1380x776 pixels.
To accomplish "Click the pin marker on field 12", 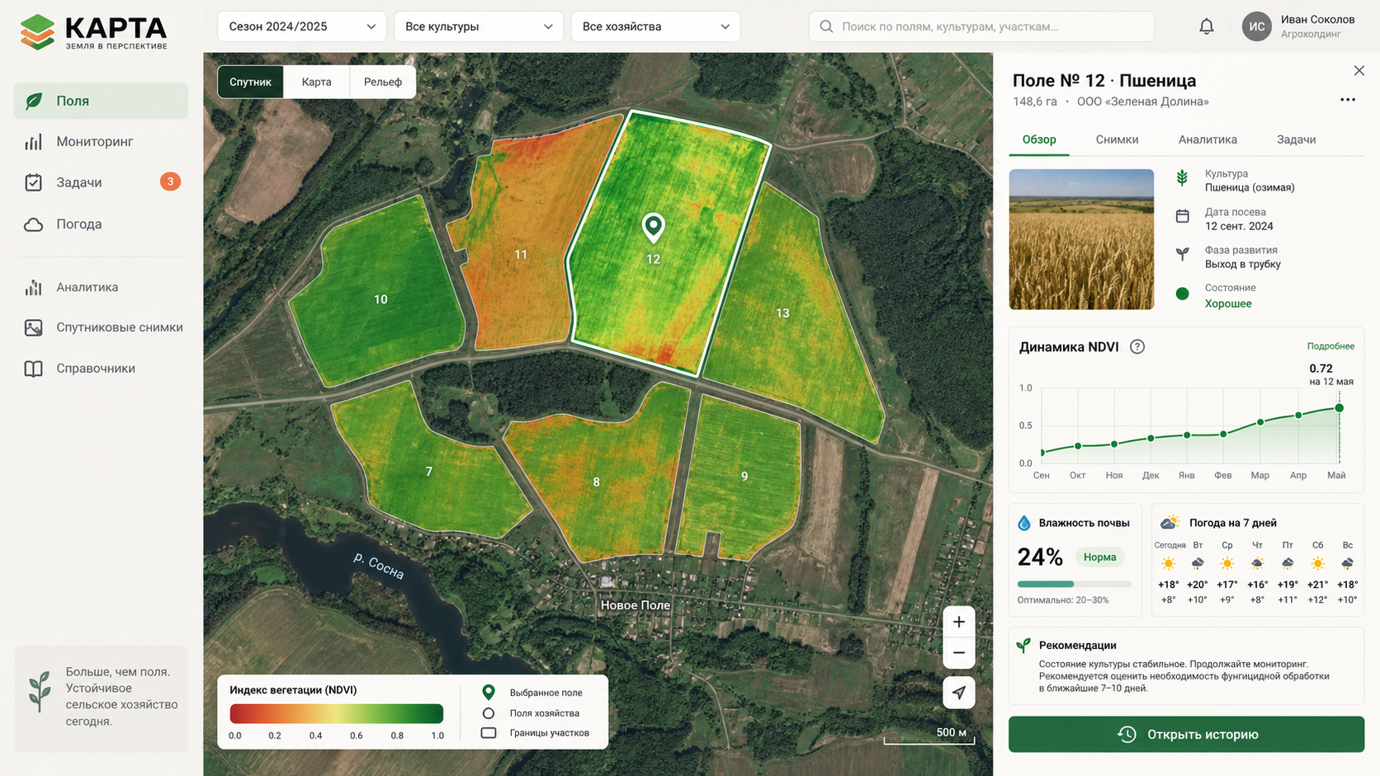I will [654, 227].
